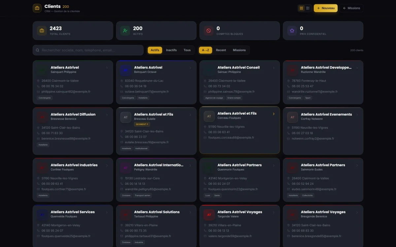The height and width of the screenshot is (247, 396).
Task: Click the Actifs user stat icon
Action: tap(125, 31)
